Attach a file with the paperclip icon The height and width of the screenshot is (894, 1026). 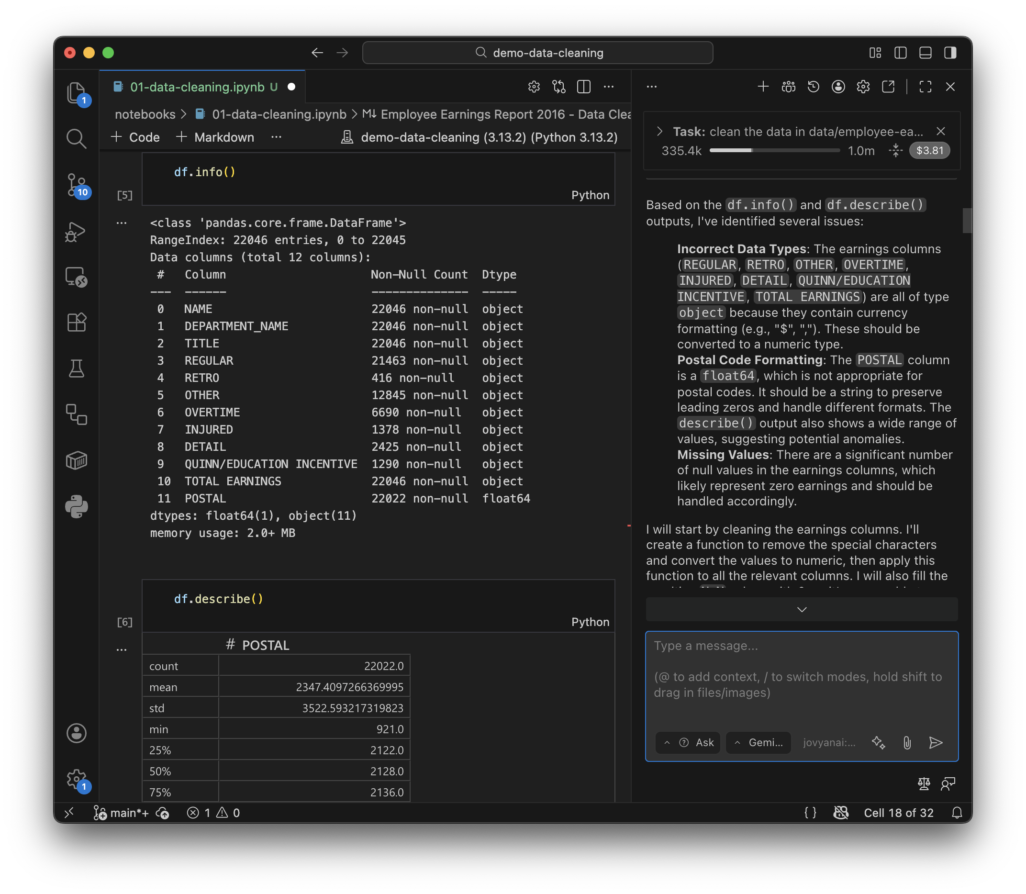click(907, 743)
